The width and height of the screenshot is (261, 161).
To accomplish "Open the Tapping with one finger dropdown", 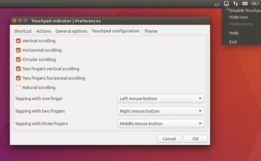I will click(161, 98).
